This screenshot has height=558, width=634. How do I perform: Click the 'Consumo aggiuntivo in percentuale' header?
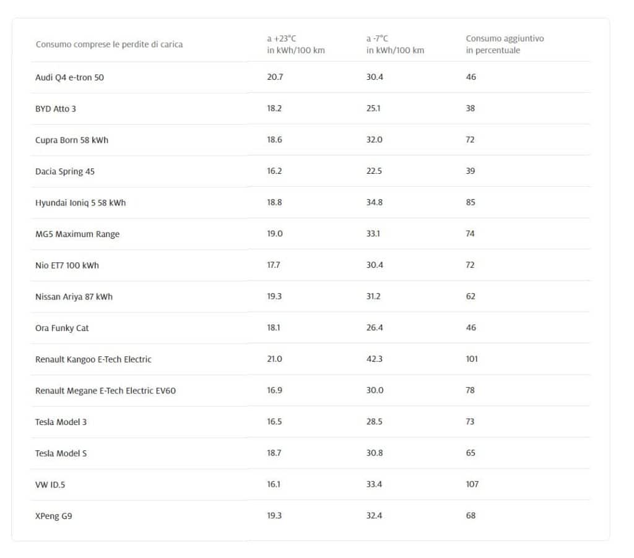pos(505,45)
